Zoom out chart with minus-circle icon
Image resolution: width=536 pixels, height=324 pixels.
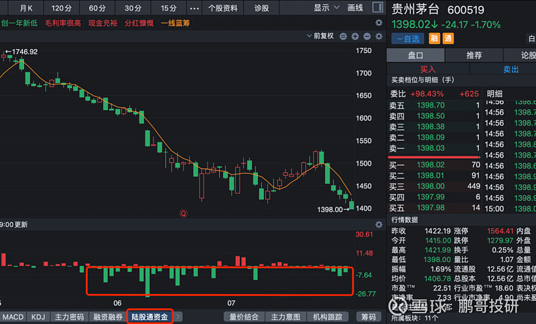[366, 36]
